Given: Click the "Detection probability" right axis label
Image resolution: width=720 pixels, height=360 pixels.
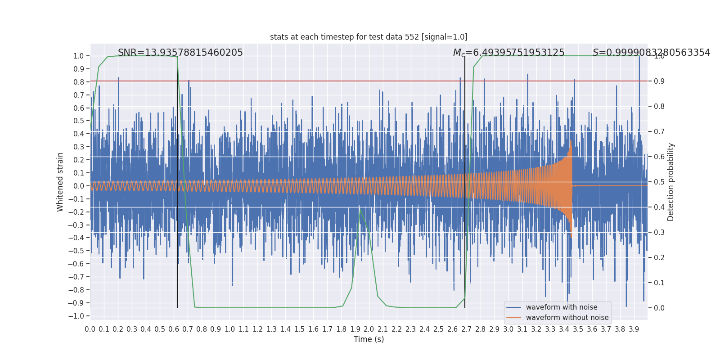Looking at the screenshot, I should point(671,182).
